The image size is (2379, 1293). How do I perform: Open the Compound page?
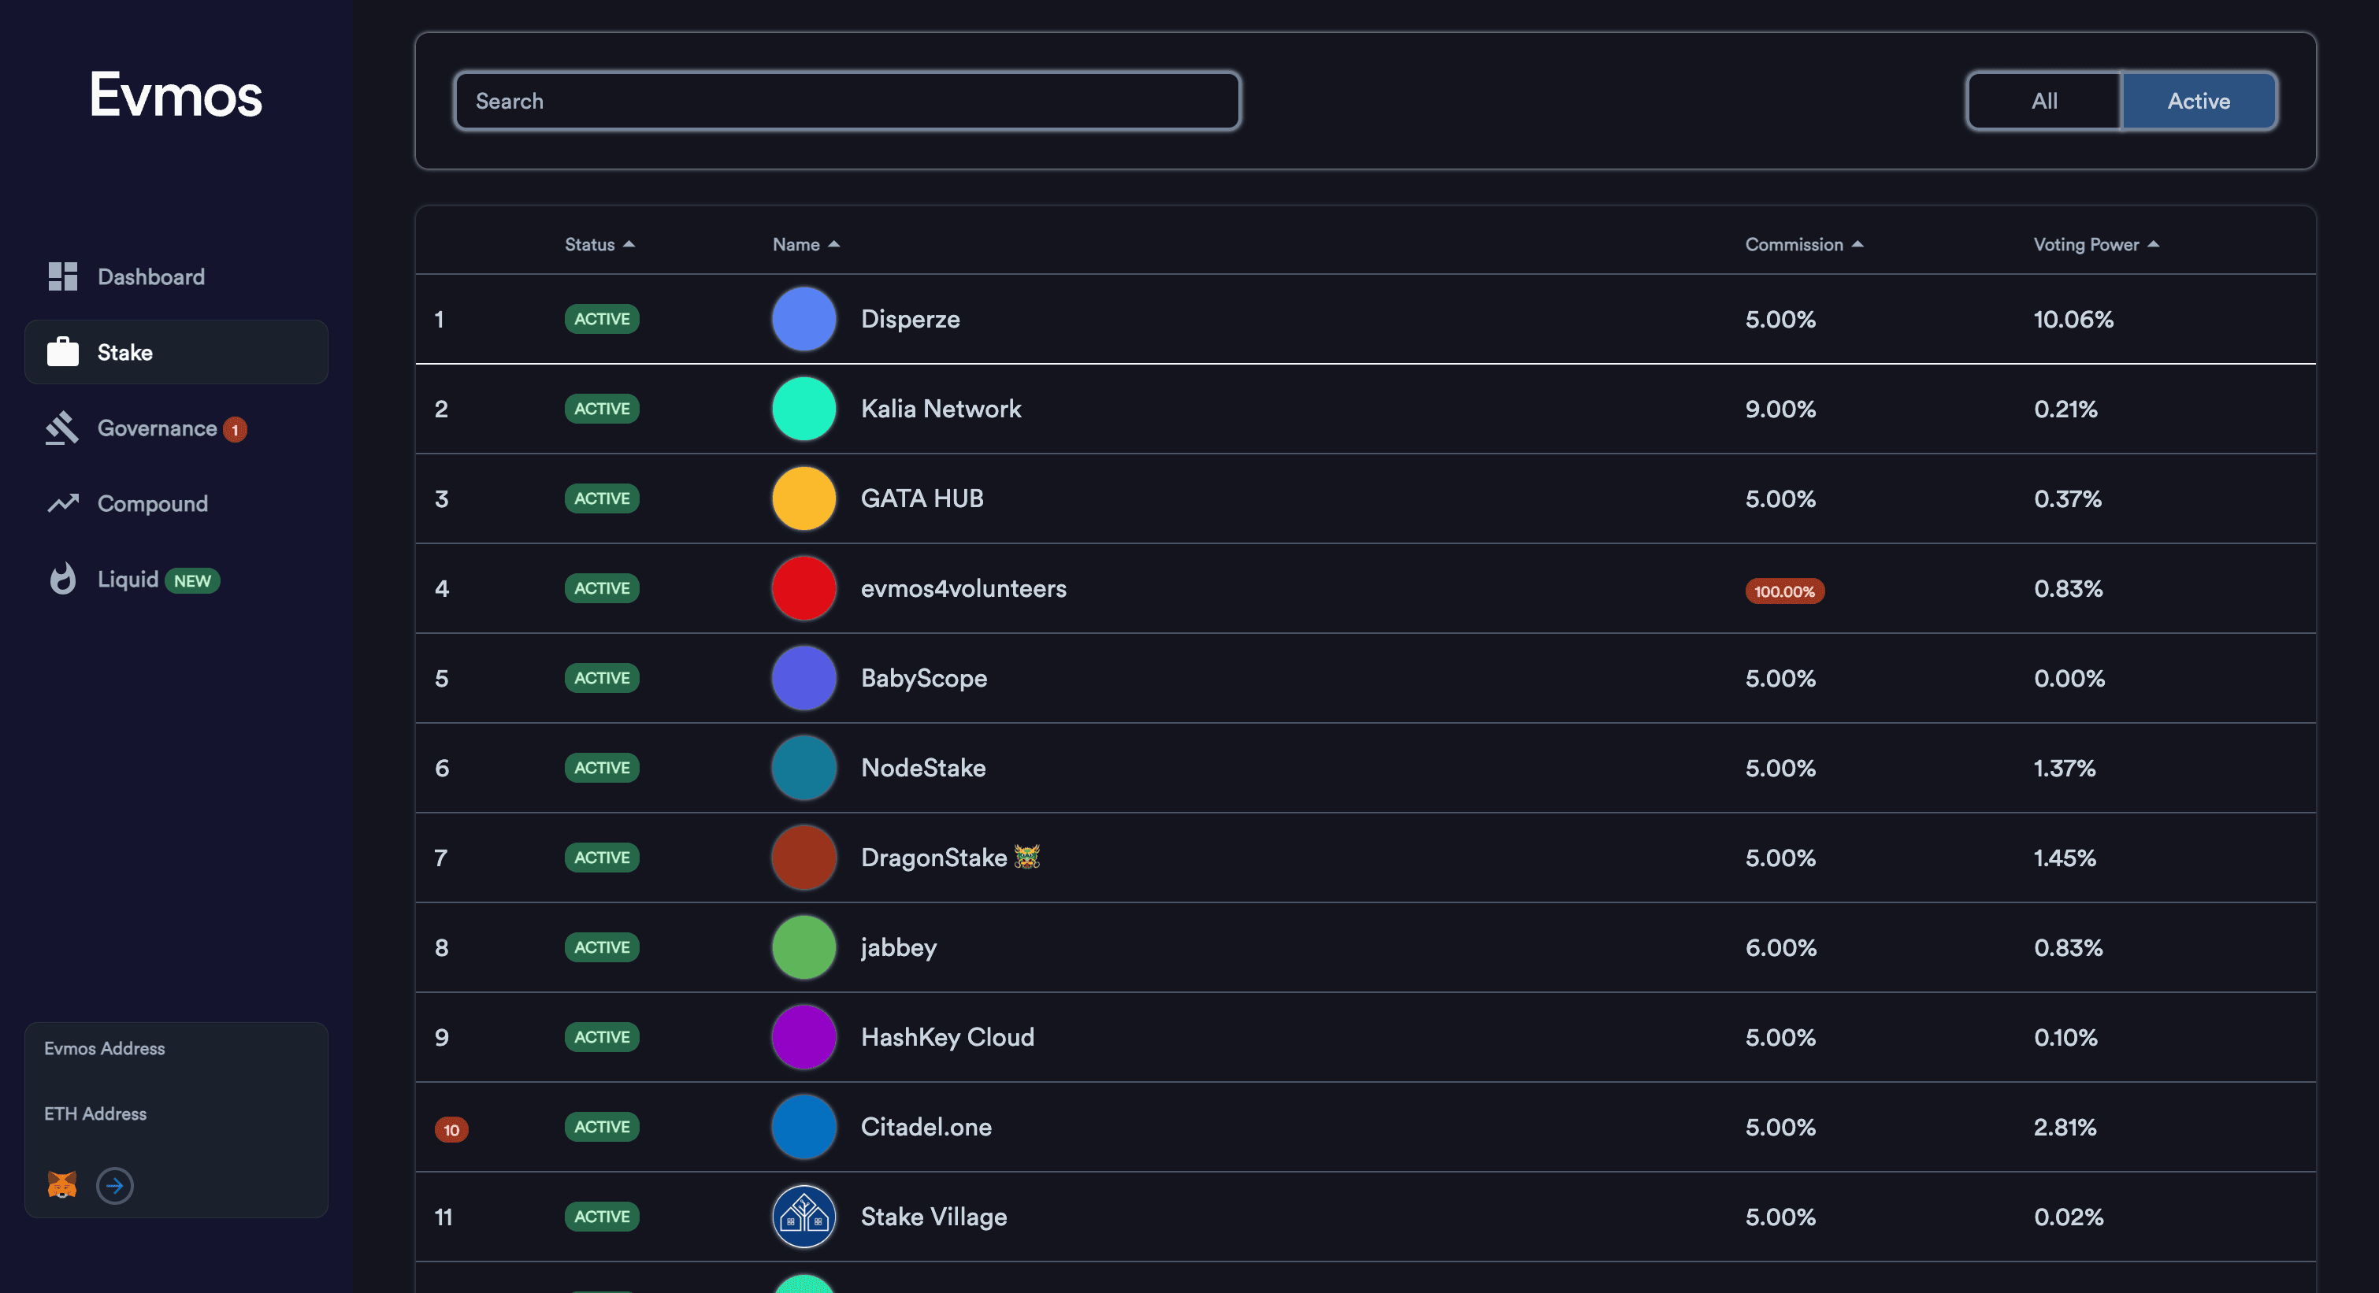[176, 503]
